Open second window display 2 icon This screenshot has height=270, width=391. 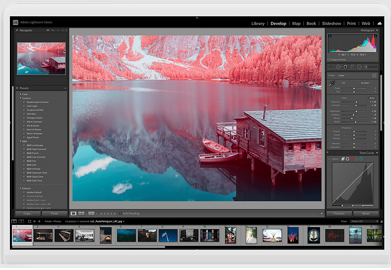22,221
